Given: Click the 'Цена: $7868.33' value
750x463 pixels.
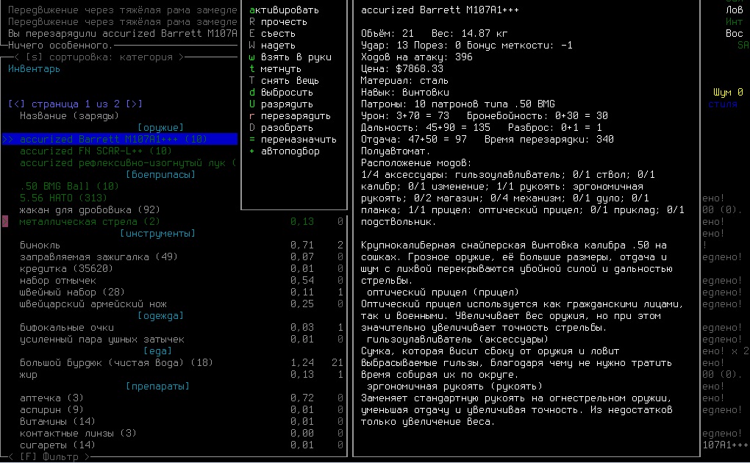Looking at the screenshot, I should coord(401,69).
